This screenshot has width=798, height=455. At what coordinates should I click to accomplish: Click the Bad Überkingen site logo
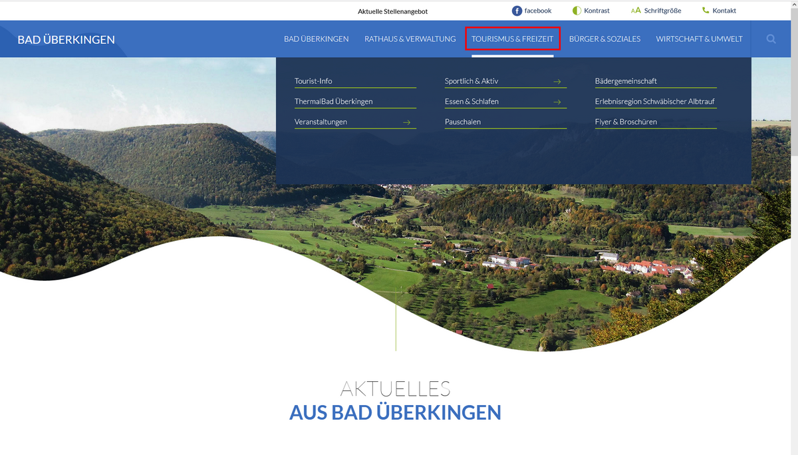(66, 40)
